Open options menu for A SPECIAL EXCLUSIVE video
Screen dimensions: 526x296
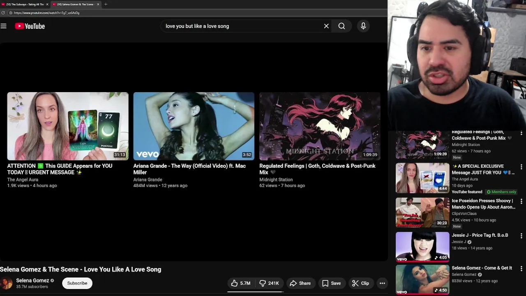click(x=521, y=167)
